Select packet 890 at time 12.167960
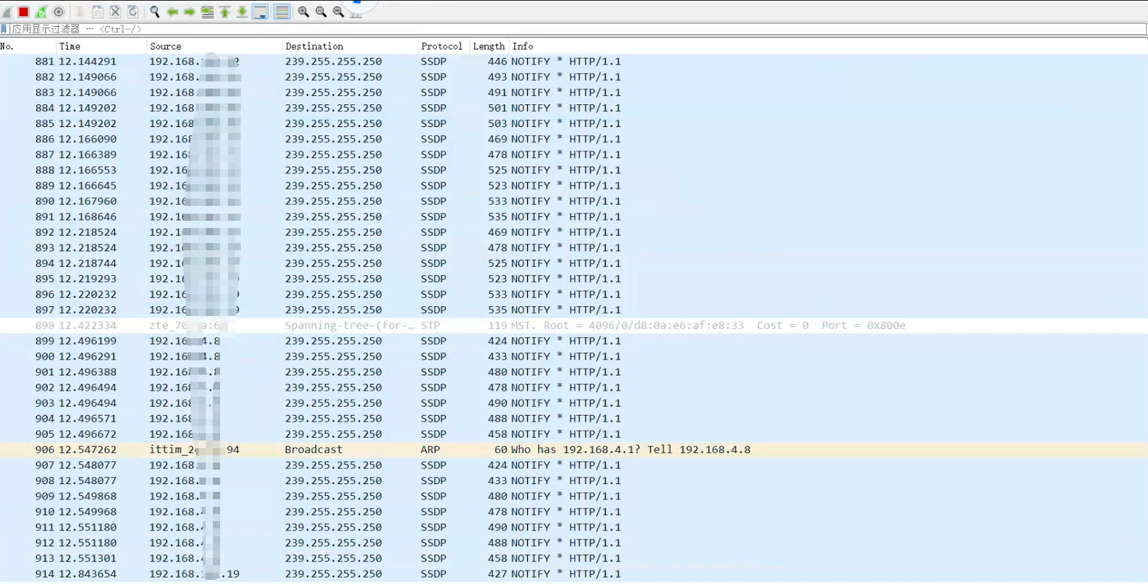 [574, 201]
